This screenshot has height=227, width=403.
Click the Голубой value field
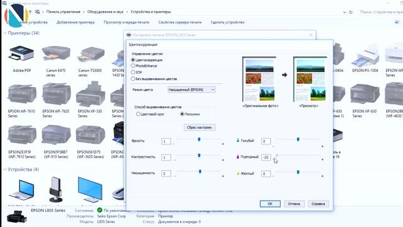pos(266,141)
